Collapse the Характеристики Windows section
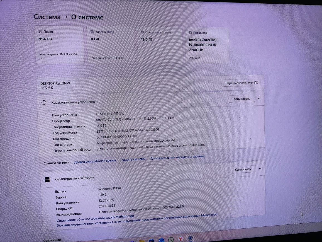 click(260, 169)
